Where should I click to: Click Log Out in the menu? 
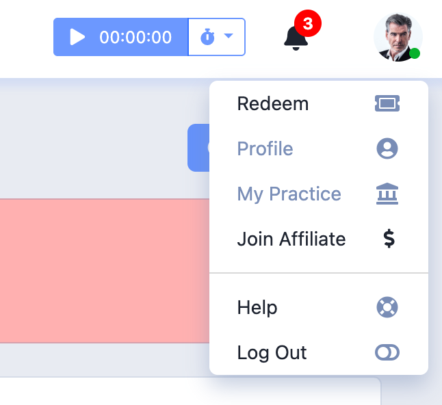tap(272, 353)
